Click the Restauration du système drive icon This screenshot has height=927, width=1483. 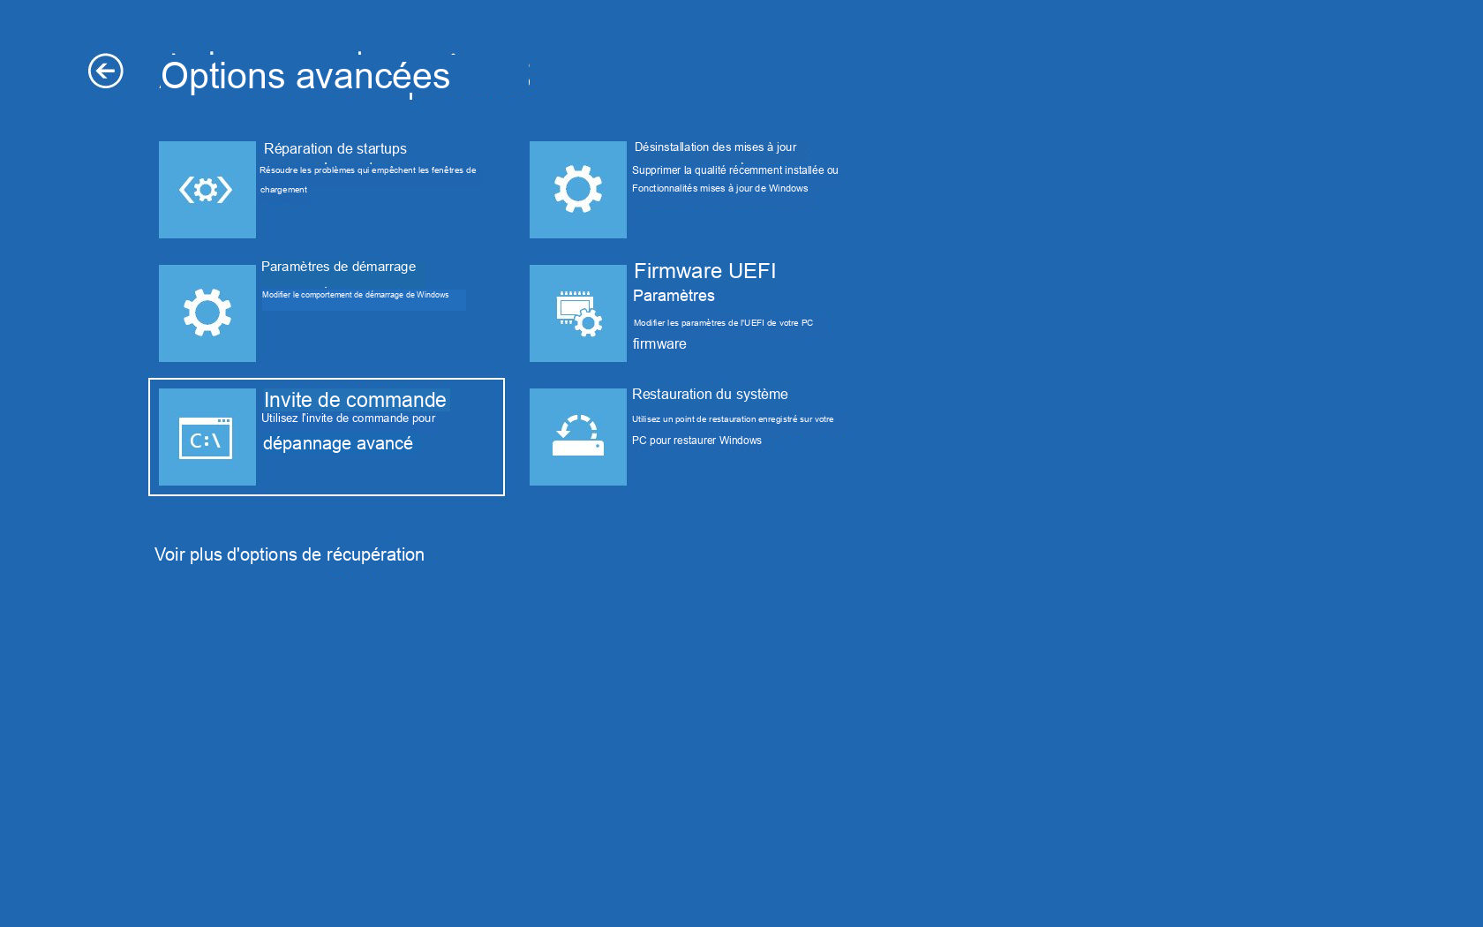point(577,437)
